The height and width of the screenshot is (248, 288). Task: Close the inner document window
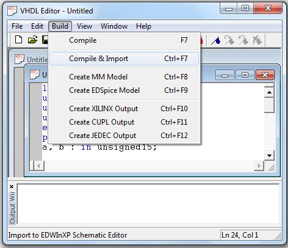[265, 75]
